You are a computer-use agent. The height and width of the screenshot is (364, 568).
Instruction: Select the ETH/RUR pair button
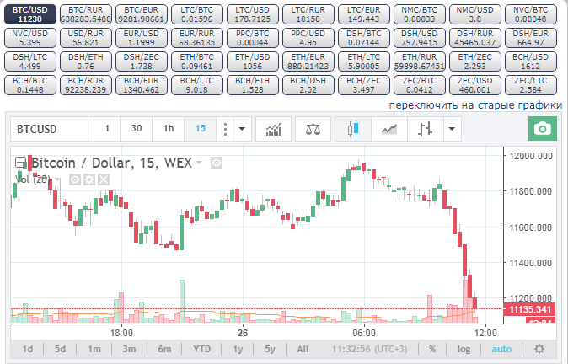[x=420, y=62]
